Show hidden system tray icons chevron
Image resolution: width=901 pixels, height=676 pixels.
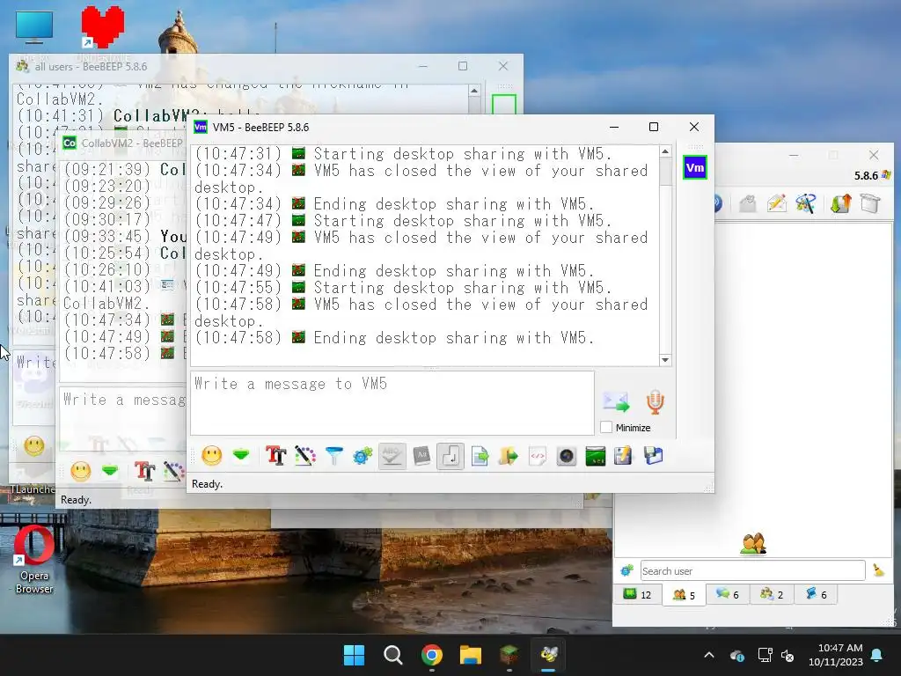(709, 655)
